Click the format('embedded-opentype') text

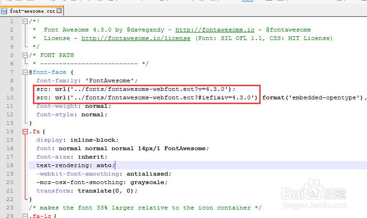tap(314, 97)
